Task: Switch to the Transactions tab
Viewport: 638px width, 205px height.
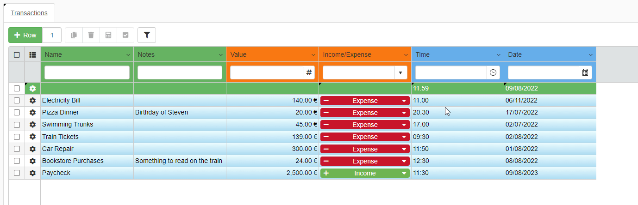Action: (x=29, y=13)
